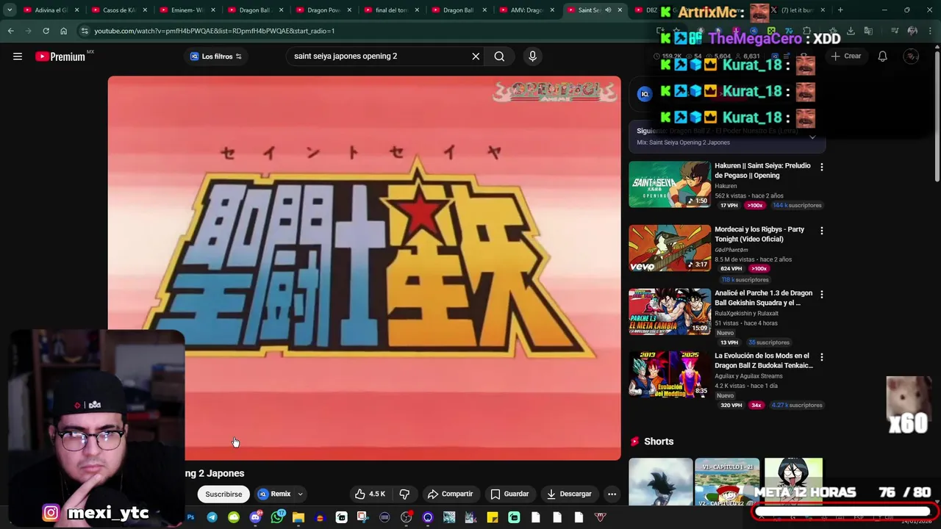941x529 pixels.
Task: Open La Evolución de los Mods video title
Action: coord(763,361)
